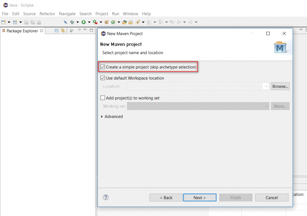
Task: Select the Package Explorer tab
Action: point(22,31)
